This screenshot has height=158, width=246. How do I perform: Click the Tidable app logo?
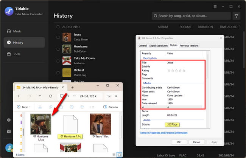(x=9, y=11)
